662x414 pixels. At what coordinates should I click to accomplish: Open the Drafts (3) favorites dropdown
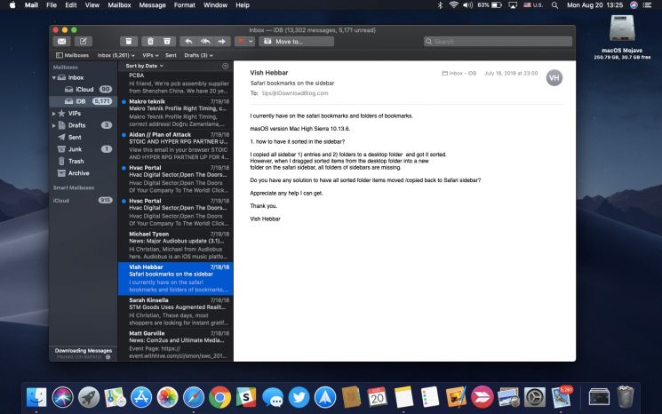pyautogui.click(x=198, y=55)
